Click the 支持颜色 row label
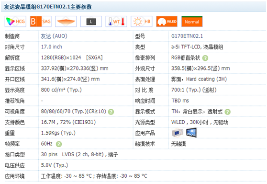Image resolution: width=267 pixels, height=184 pixels. (15, 122)
